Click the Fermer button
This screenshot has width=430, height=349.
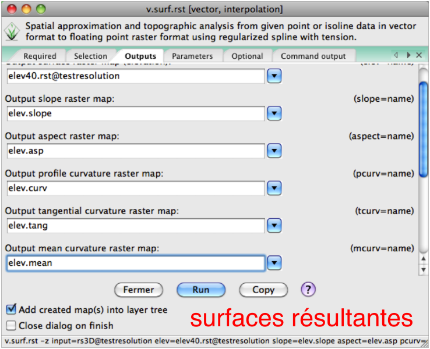(x=139, y=290)
